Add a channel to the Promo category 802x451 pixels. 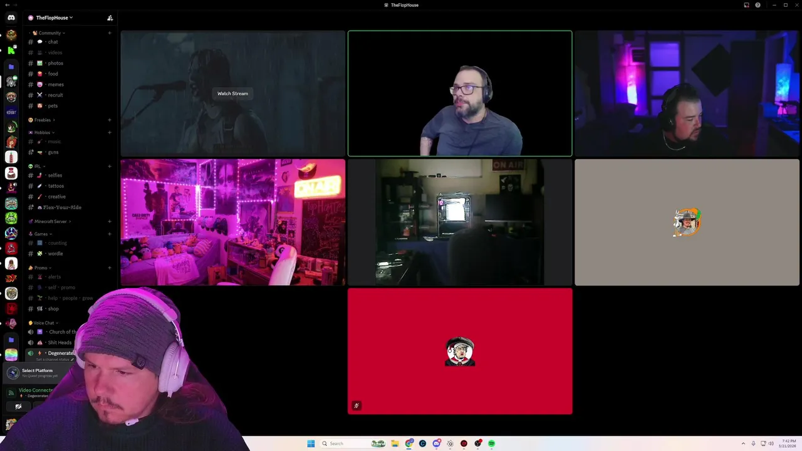click(x=109, y=267)
